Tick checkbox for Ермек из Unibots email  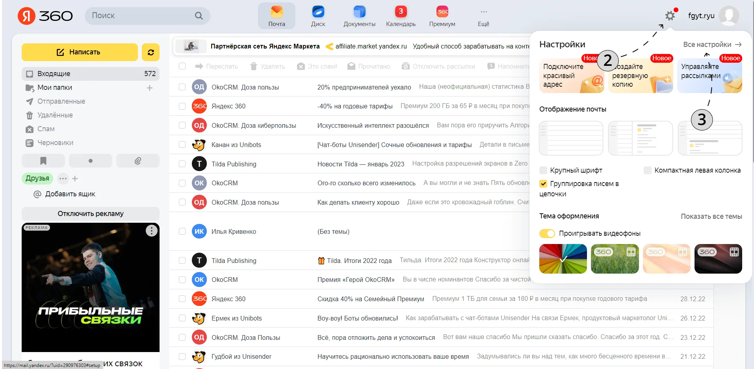pyautogui.click(x=182, y=318)
